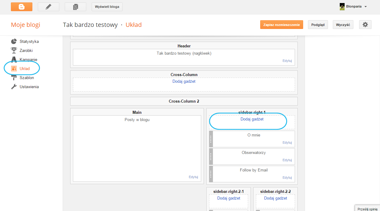This screenshot has width=380, height=211.
Task: Select Układ in the sidebar
Action: pos(25,69)
